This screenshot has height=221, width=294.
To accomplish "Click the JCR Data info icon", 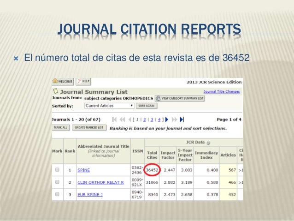I will click(208, 143).
